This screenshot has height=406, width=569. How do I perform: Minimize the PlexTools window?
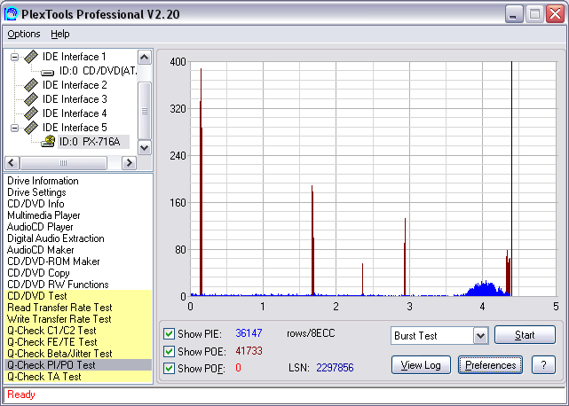tap(514, 14)
